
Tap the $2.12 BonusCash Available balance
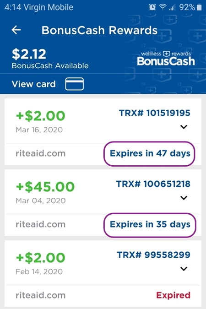click(x=50, y=59)
